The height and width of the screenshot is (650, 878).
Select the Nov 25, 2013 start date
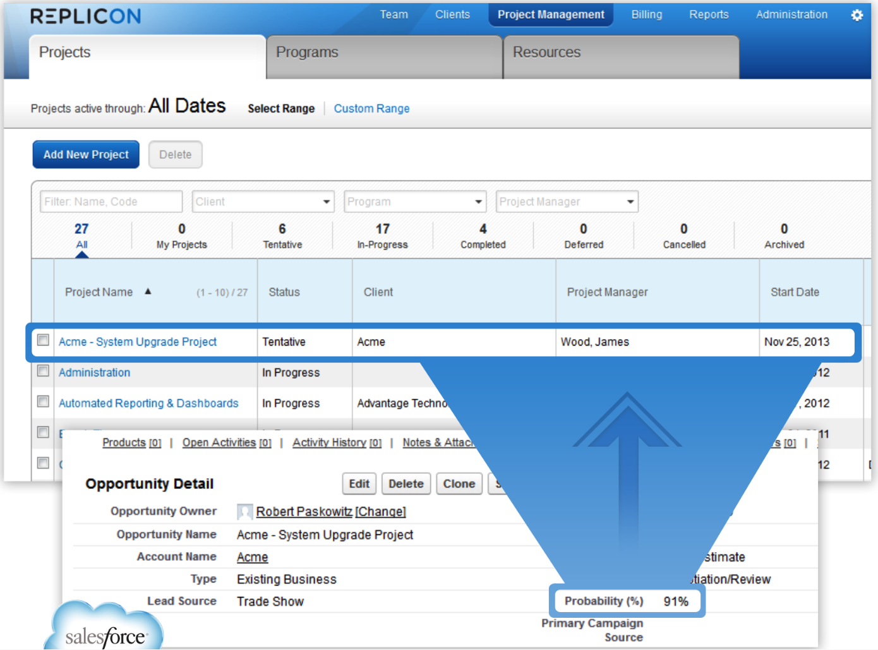coord(797,342)
